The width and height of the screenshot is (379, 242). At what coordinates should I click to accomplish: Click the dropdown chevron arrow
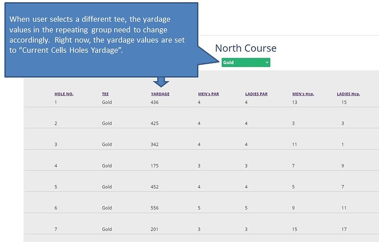(x=267, y=63)
